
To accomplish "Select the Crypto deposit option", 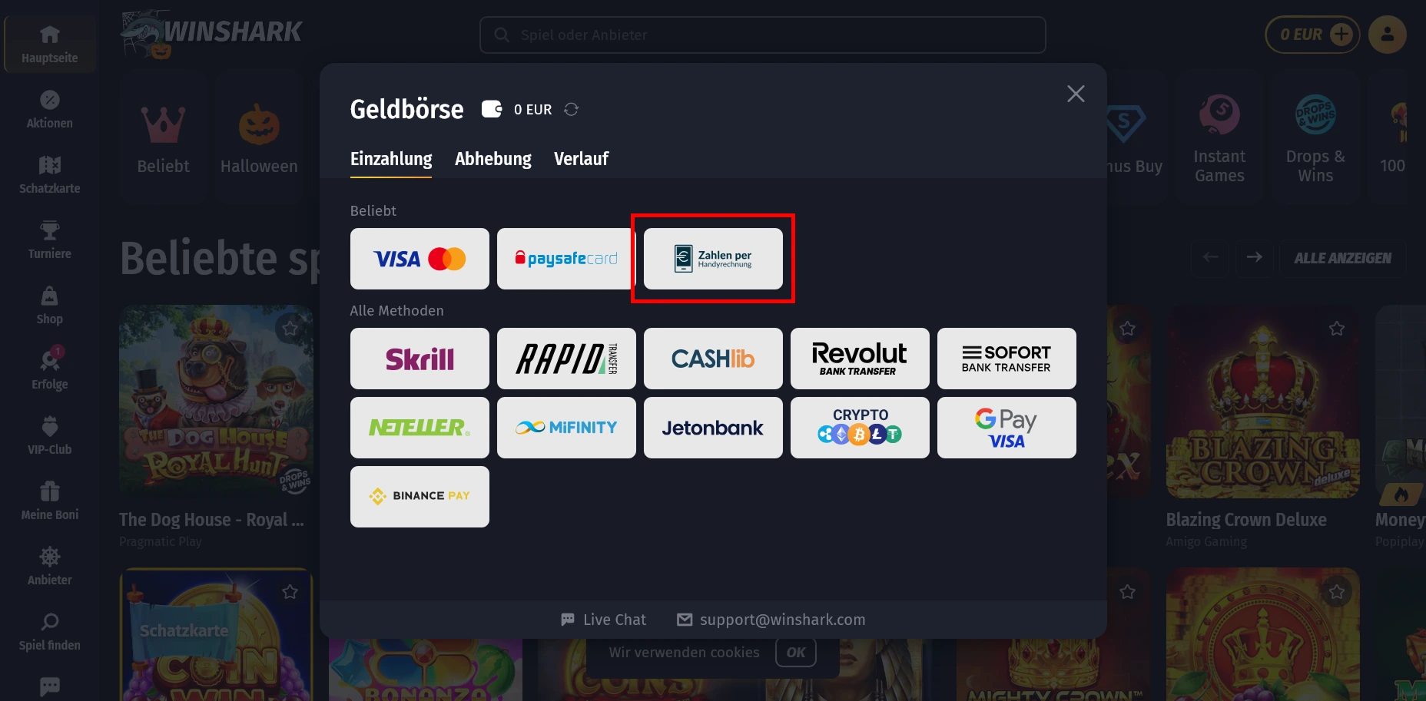I will point(860,428).
